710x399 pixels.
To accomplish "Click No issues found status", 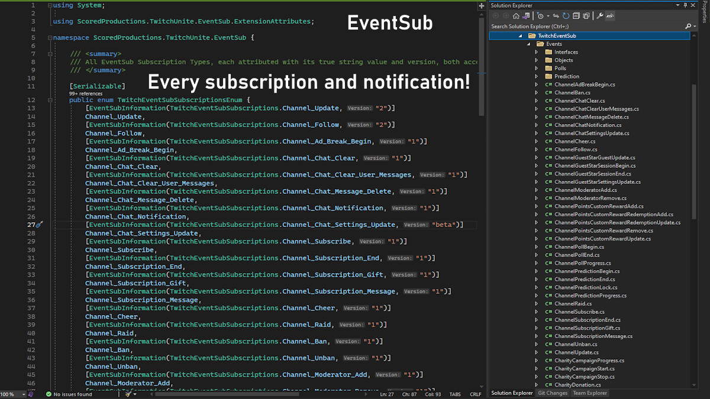I will pos(73,394).
